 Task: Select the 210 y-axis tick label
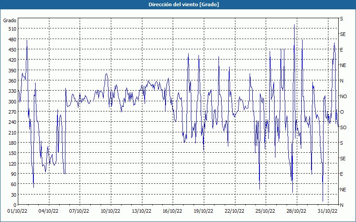pos(12,132)
